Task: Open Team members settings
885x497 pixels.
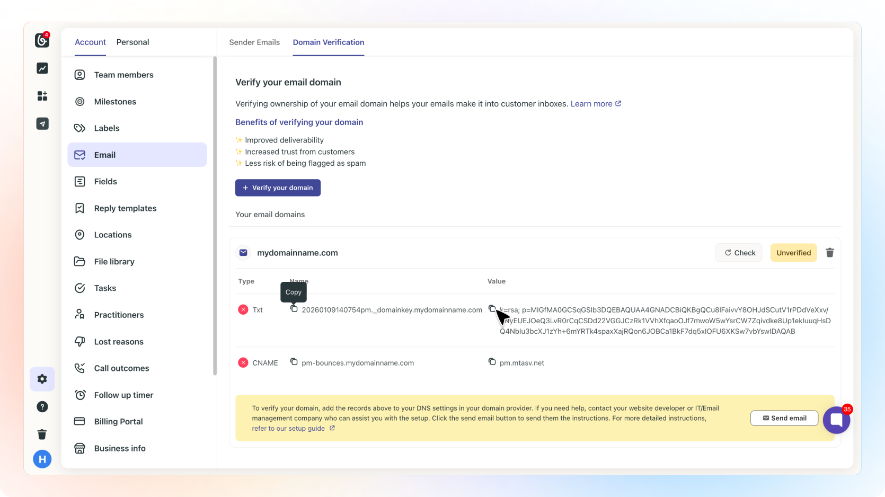Action: click(137, 75)
